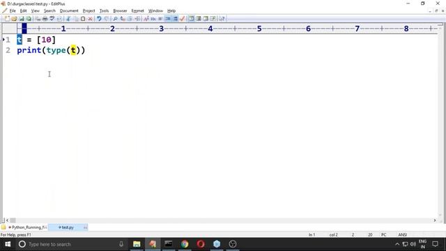Select the test.py document tab

[x=68, y=227]
